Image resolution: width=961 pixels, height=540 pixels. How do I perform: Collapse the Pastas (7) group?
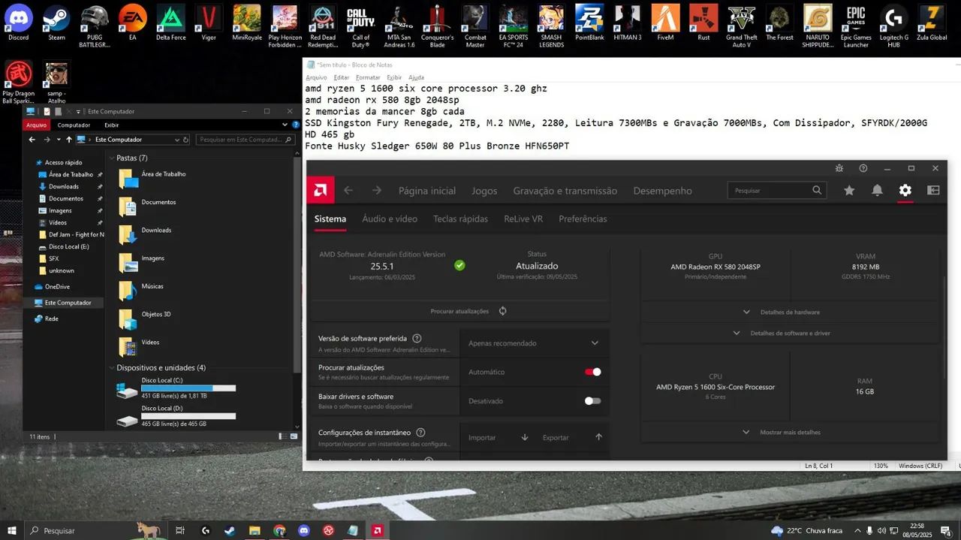click(111, 158)
